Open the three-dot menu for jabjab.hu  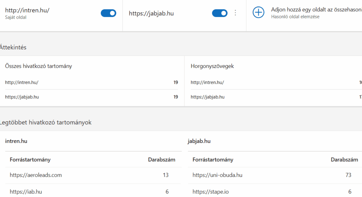pos(235,13)
